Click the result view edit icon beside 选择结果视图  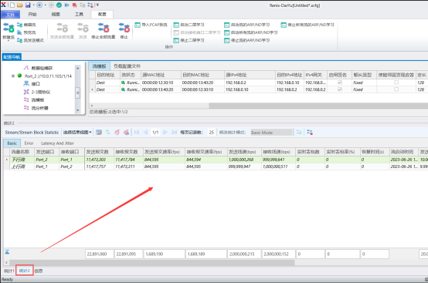pyautogui.click(x=99, y=133)
